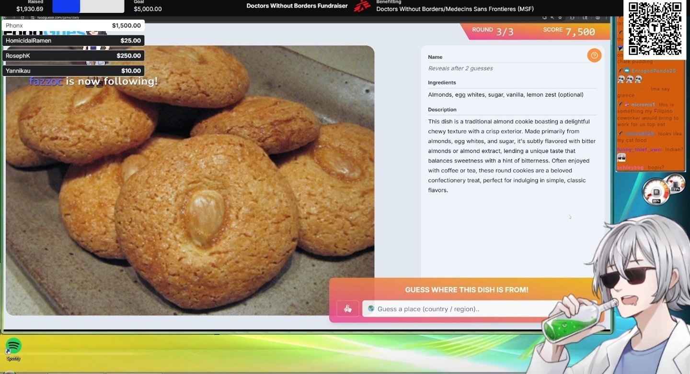Click the funny_thief_uwo chat username

(639, 150)
